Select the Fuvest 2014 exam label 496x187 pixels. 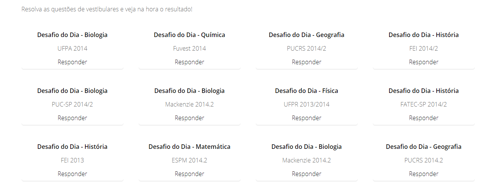click(x=189, y=48)
